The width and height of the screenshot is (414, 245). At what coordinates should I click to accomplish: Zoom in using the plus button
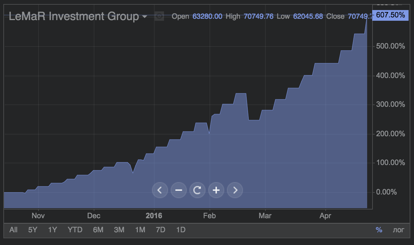pyautogui.click(x=216, y=190)
